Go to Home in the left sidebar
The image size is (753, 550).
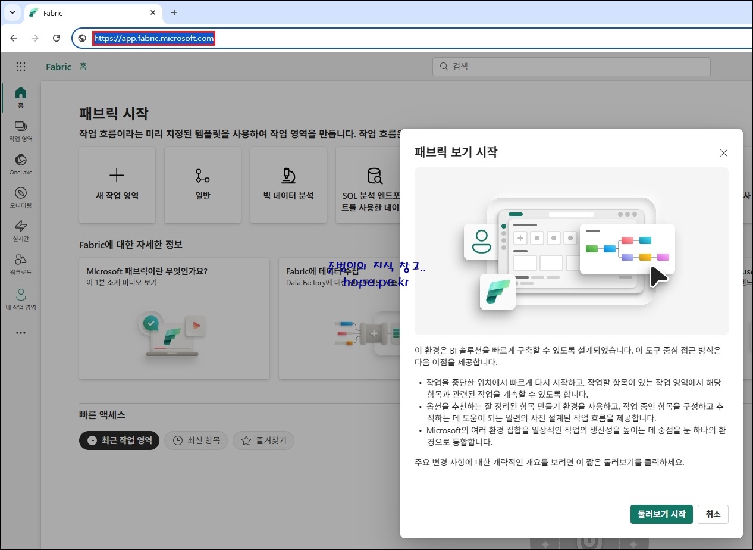[x=21, y=98]
